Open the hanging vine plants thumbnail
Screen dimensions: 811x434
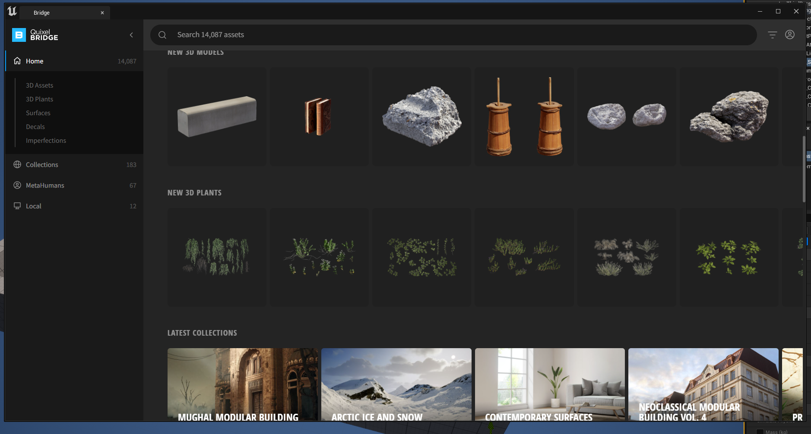217,257
